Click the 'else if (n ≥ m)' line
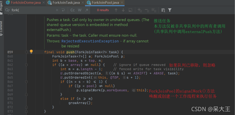The height and width of the screenshot is (115, 235). [77, 99]
